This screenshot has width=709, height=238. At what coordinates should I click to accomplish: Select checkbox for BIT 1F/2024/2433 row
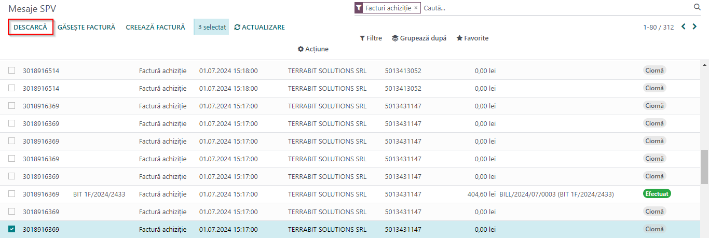coord(12,194)
